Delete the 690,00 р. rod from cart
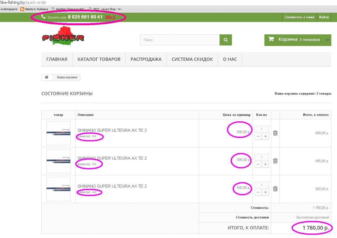The image size is (337, 238). coord(275,133)
